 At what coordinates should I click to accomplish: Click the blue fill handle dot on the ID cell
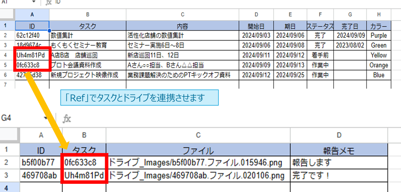(49, 30)
